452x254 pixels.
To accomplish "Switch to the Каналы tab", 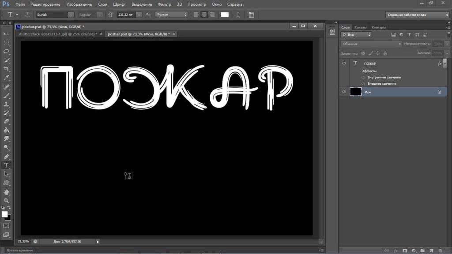I will (360, 27).
